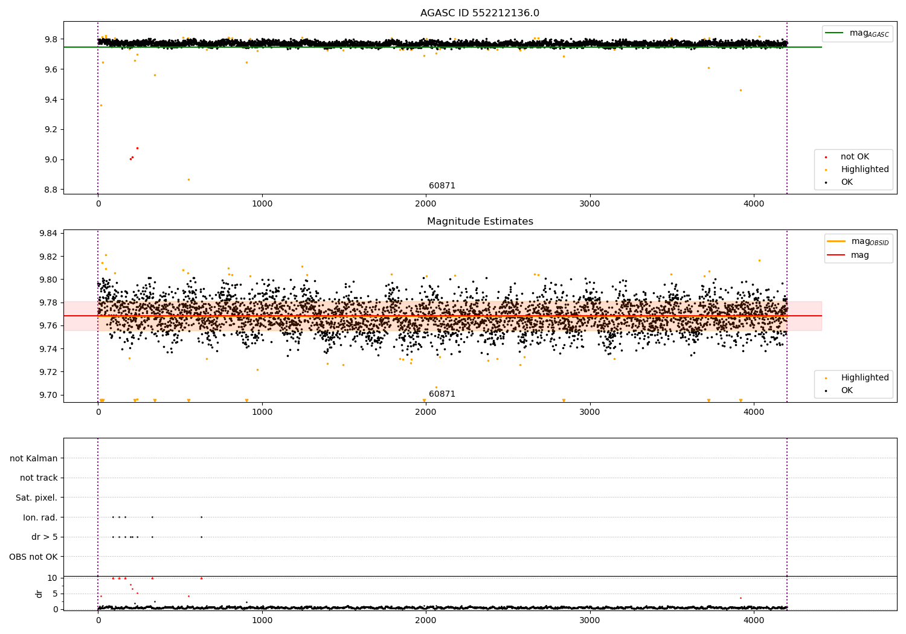Click the 'not Kalman' axis label
This screenshot has width=906, height=634.
pyautogui.click(x=34, y=458)
